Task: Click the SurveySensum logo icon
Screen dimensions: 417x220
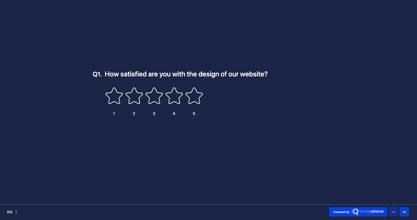Action: coord(355,212)
